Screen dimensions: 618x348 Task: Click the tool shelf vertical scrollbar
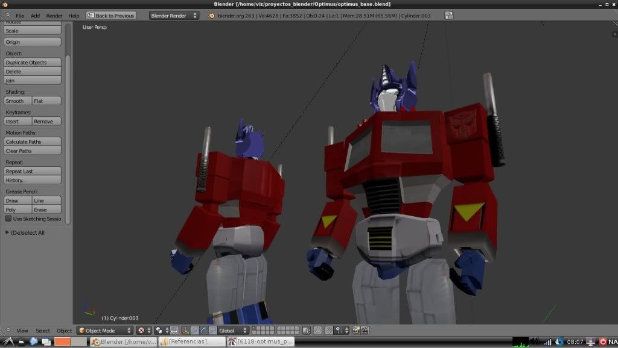pos(68,140)
